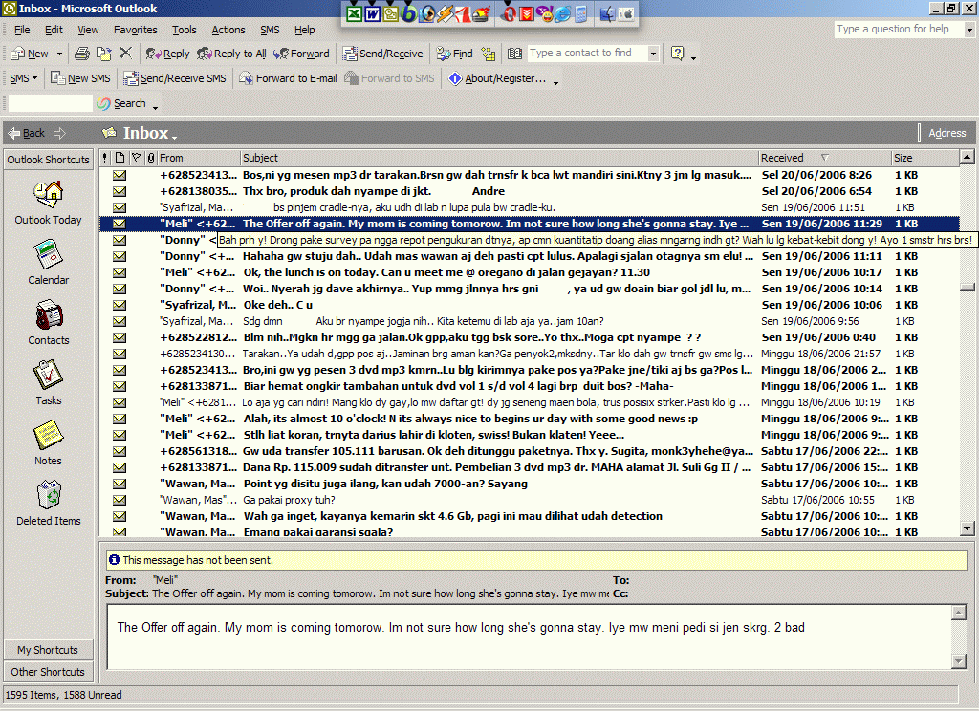Sort by the Importance column header
This screenshot has height=711, width=979.
tap(105, 158)
